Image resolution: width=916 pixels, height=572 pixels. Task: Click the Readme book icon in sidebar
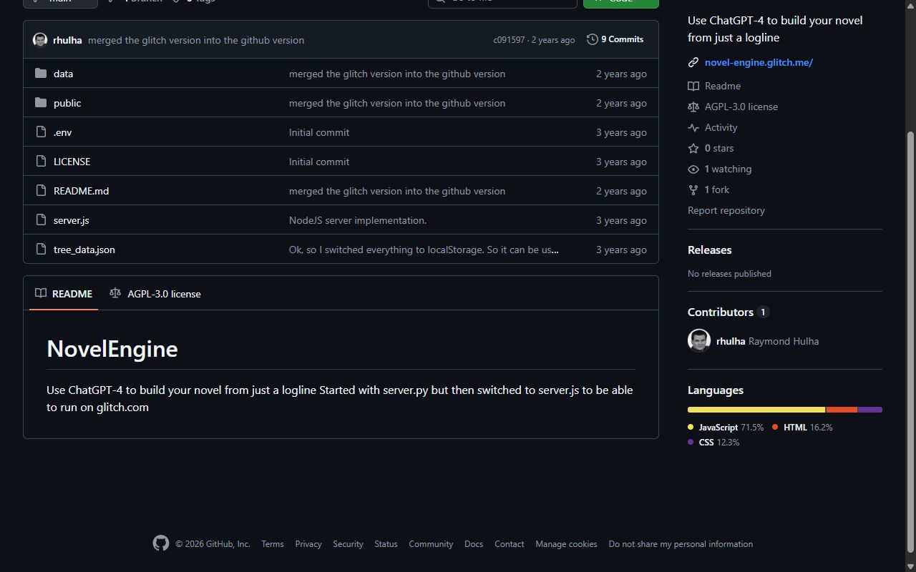pos(693,86)
